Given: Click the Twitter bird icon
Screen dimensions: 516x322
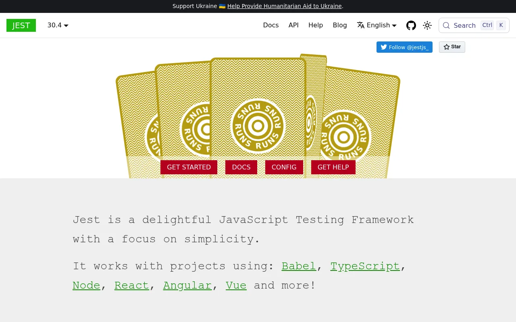Looking at the screenshot, I should coord(383,47).
